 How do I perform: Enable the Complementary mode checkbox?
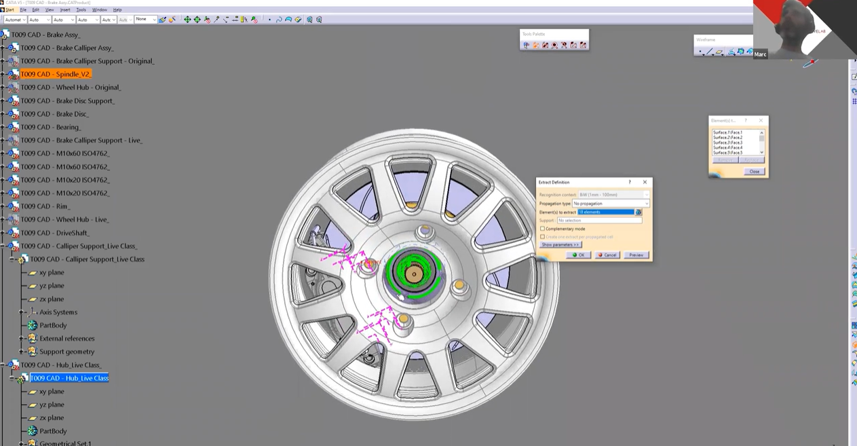click(x=542, y=229)
